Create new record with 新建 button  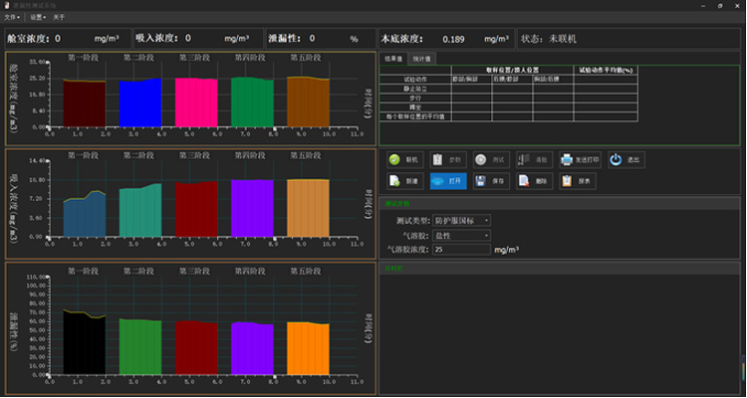(x=405, y=182)
